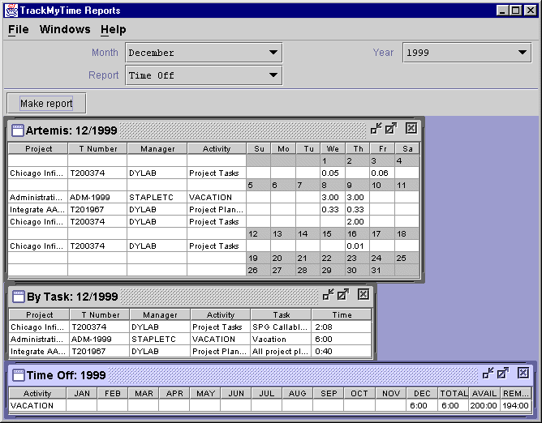Close the Artemis: 12/1999 internal frame
The height and width of the screenshot is (423, 542).
[411, 128]
